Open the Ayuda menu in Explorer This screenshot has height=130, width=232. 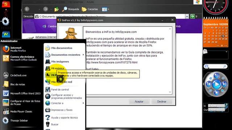coord(90,2)
